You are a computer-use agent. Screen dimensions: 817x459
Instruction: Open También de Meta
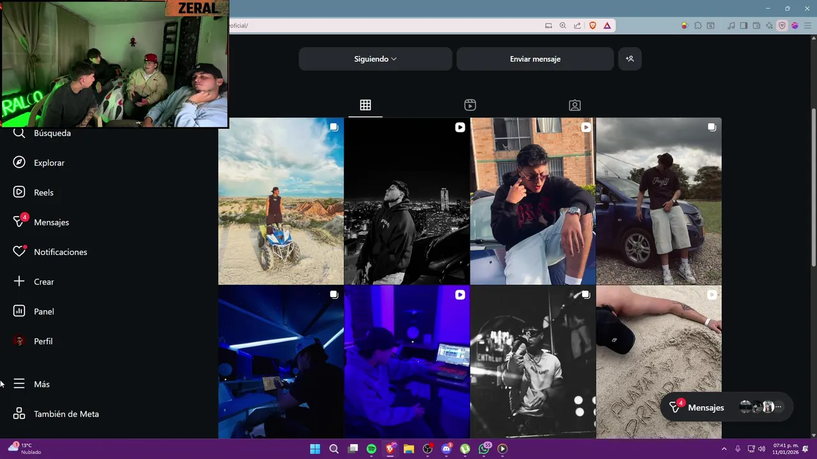(x=56, y=414)
